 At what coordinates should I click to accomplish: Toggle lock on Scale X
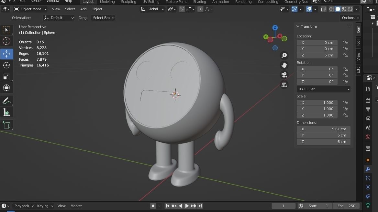click(346, 103)
